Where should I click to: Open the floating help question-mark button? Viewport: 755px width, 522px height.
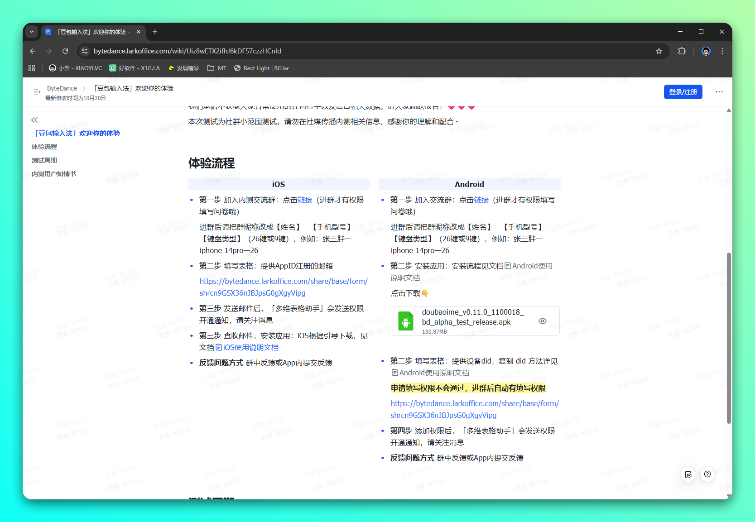point(707,474)
